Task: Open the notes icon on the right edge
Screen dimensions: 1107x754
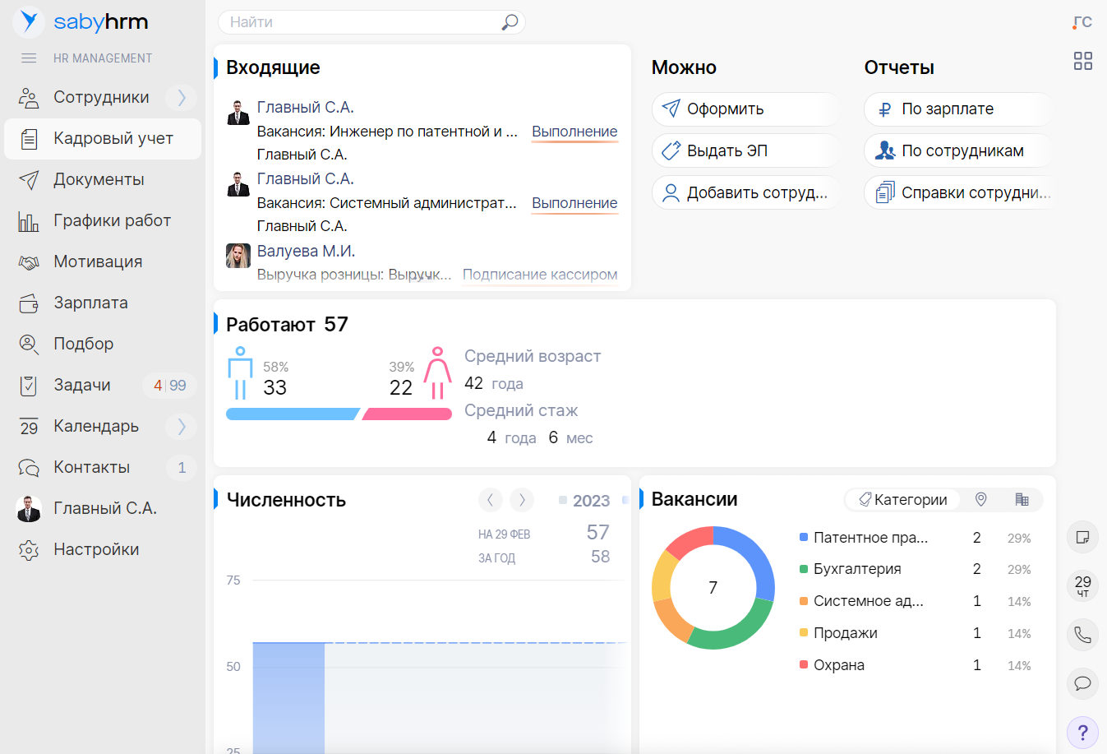Action: click(1082, 537)
